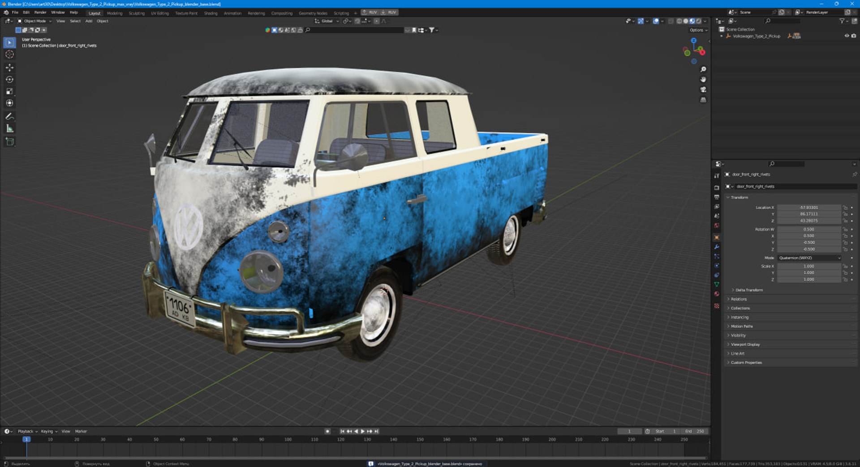The width and height of the screenshot is (860, 467).
Task: Select the Scale tool
Action: 9,91
